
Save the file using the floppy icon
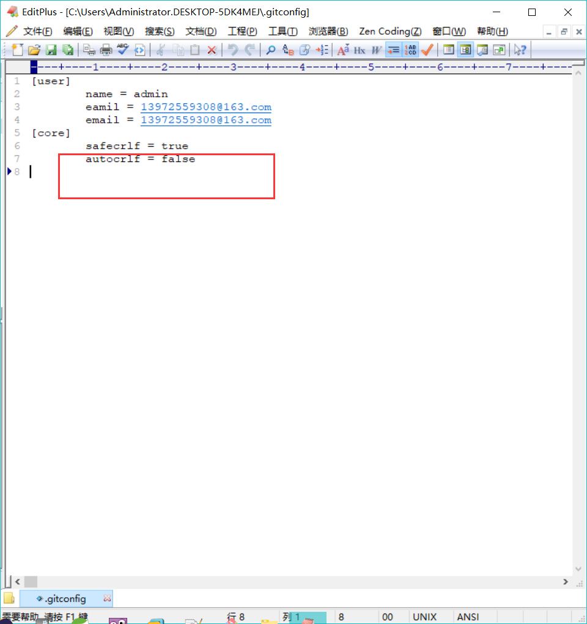[x=51, y=50]
